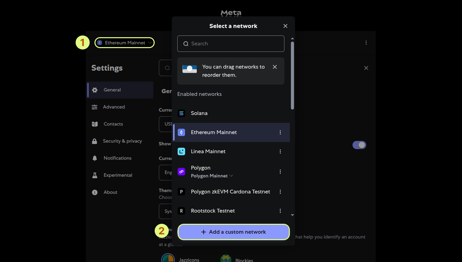Click the Linea Mainnet logo icon
Viewport: 462px width, 262px height.
click(x=181, y=151)
